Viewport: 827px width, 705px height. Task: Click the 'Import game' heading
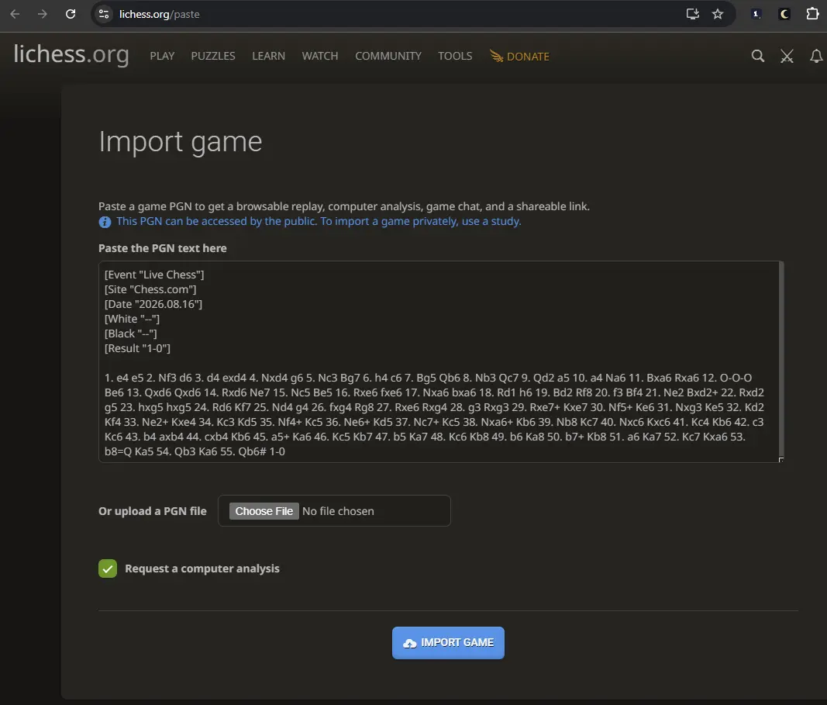pyautogui.click(x=181, y=141)
